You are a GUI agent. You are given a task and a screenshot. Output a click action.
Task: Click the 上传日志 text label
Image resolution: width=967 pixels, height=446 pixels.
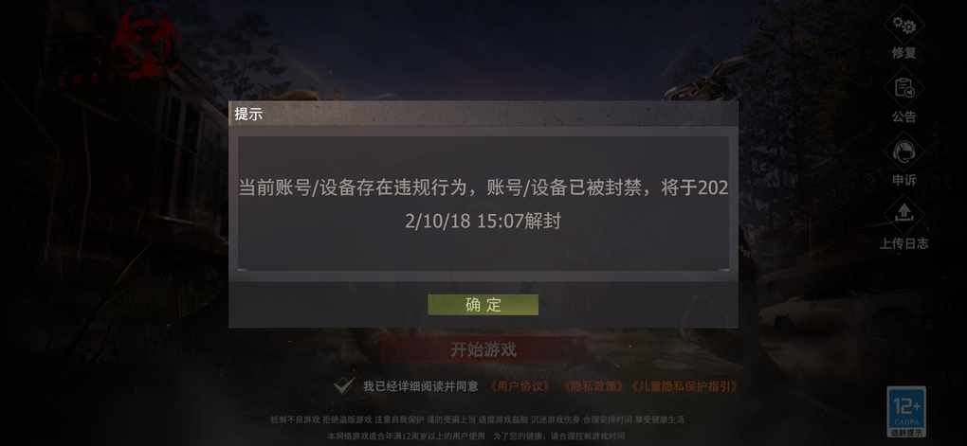click(904, 243)
